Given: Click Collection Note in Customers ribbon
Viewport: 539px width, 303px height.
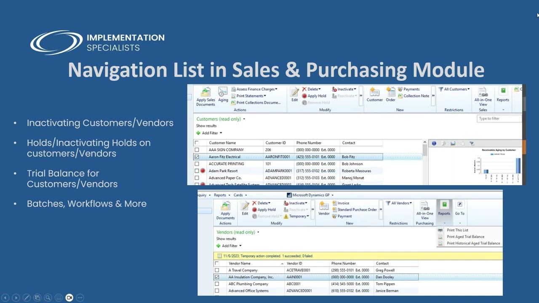Looking at the screenshot, I should click(414, 96).
